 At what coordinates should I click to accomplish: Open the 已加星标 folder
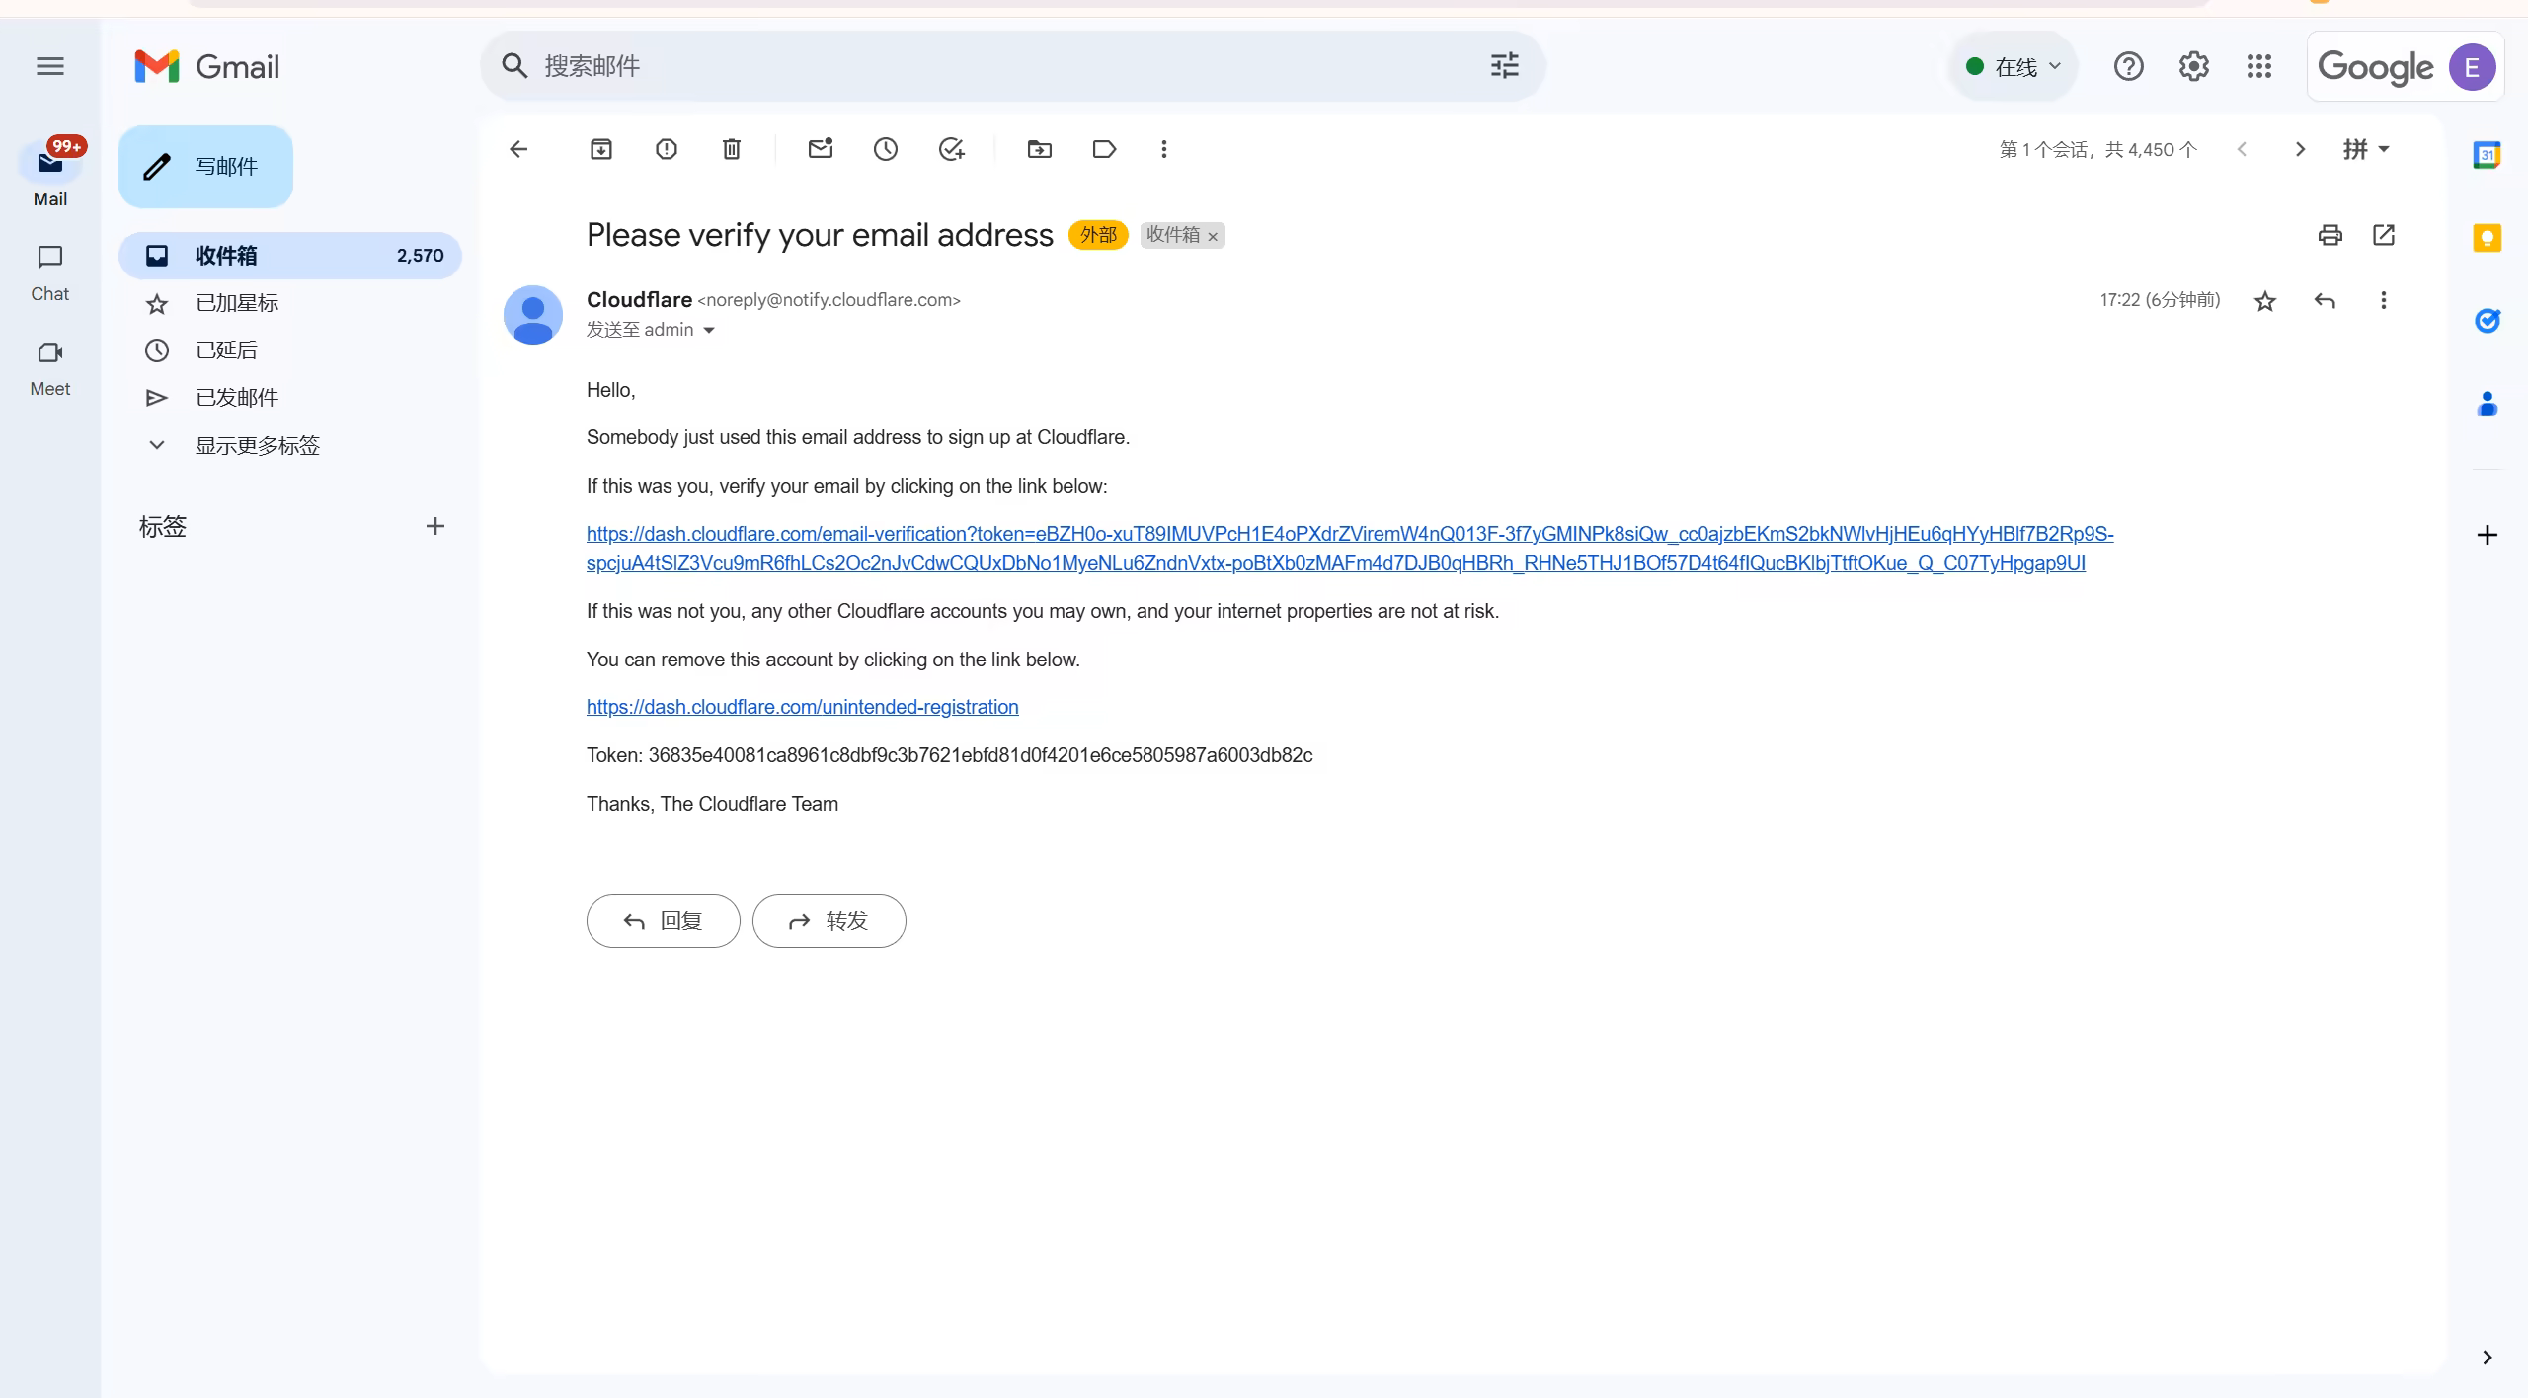[x=237, y=303]
